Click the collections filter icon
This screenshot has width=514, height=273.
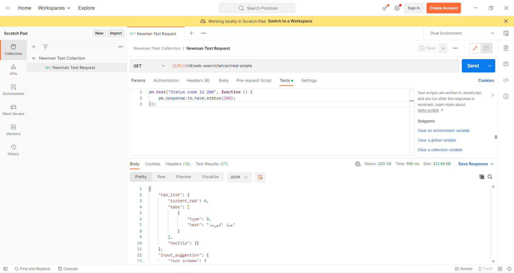coord(46,47)
